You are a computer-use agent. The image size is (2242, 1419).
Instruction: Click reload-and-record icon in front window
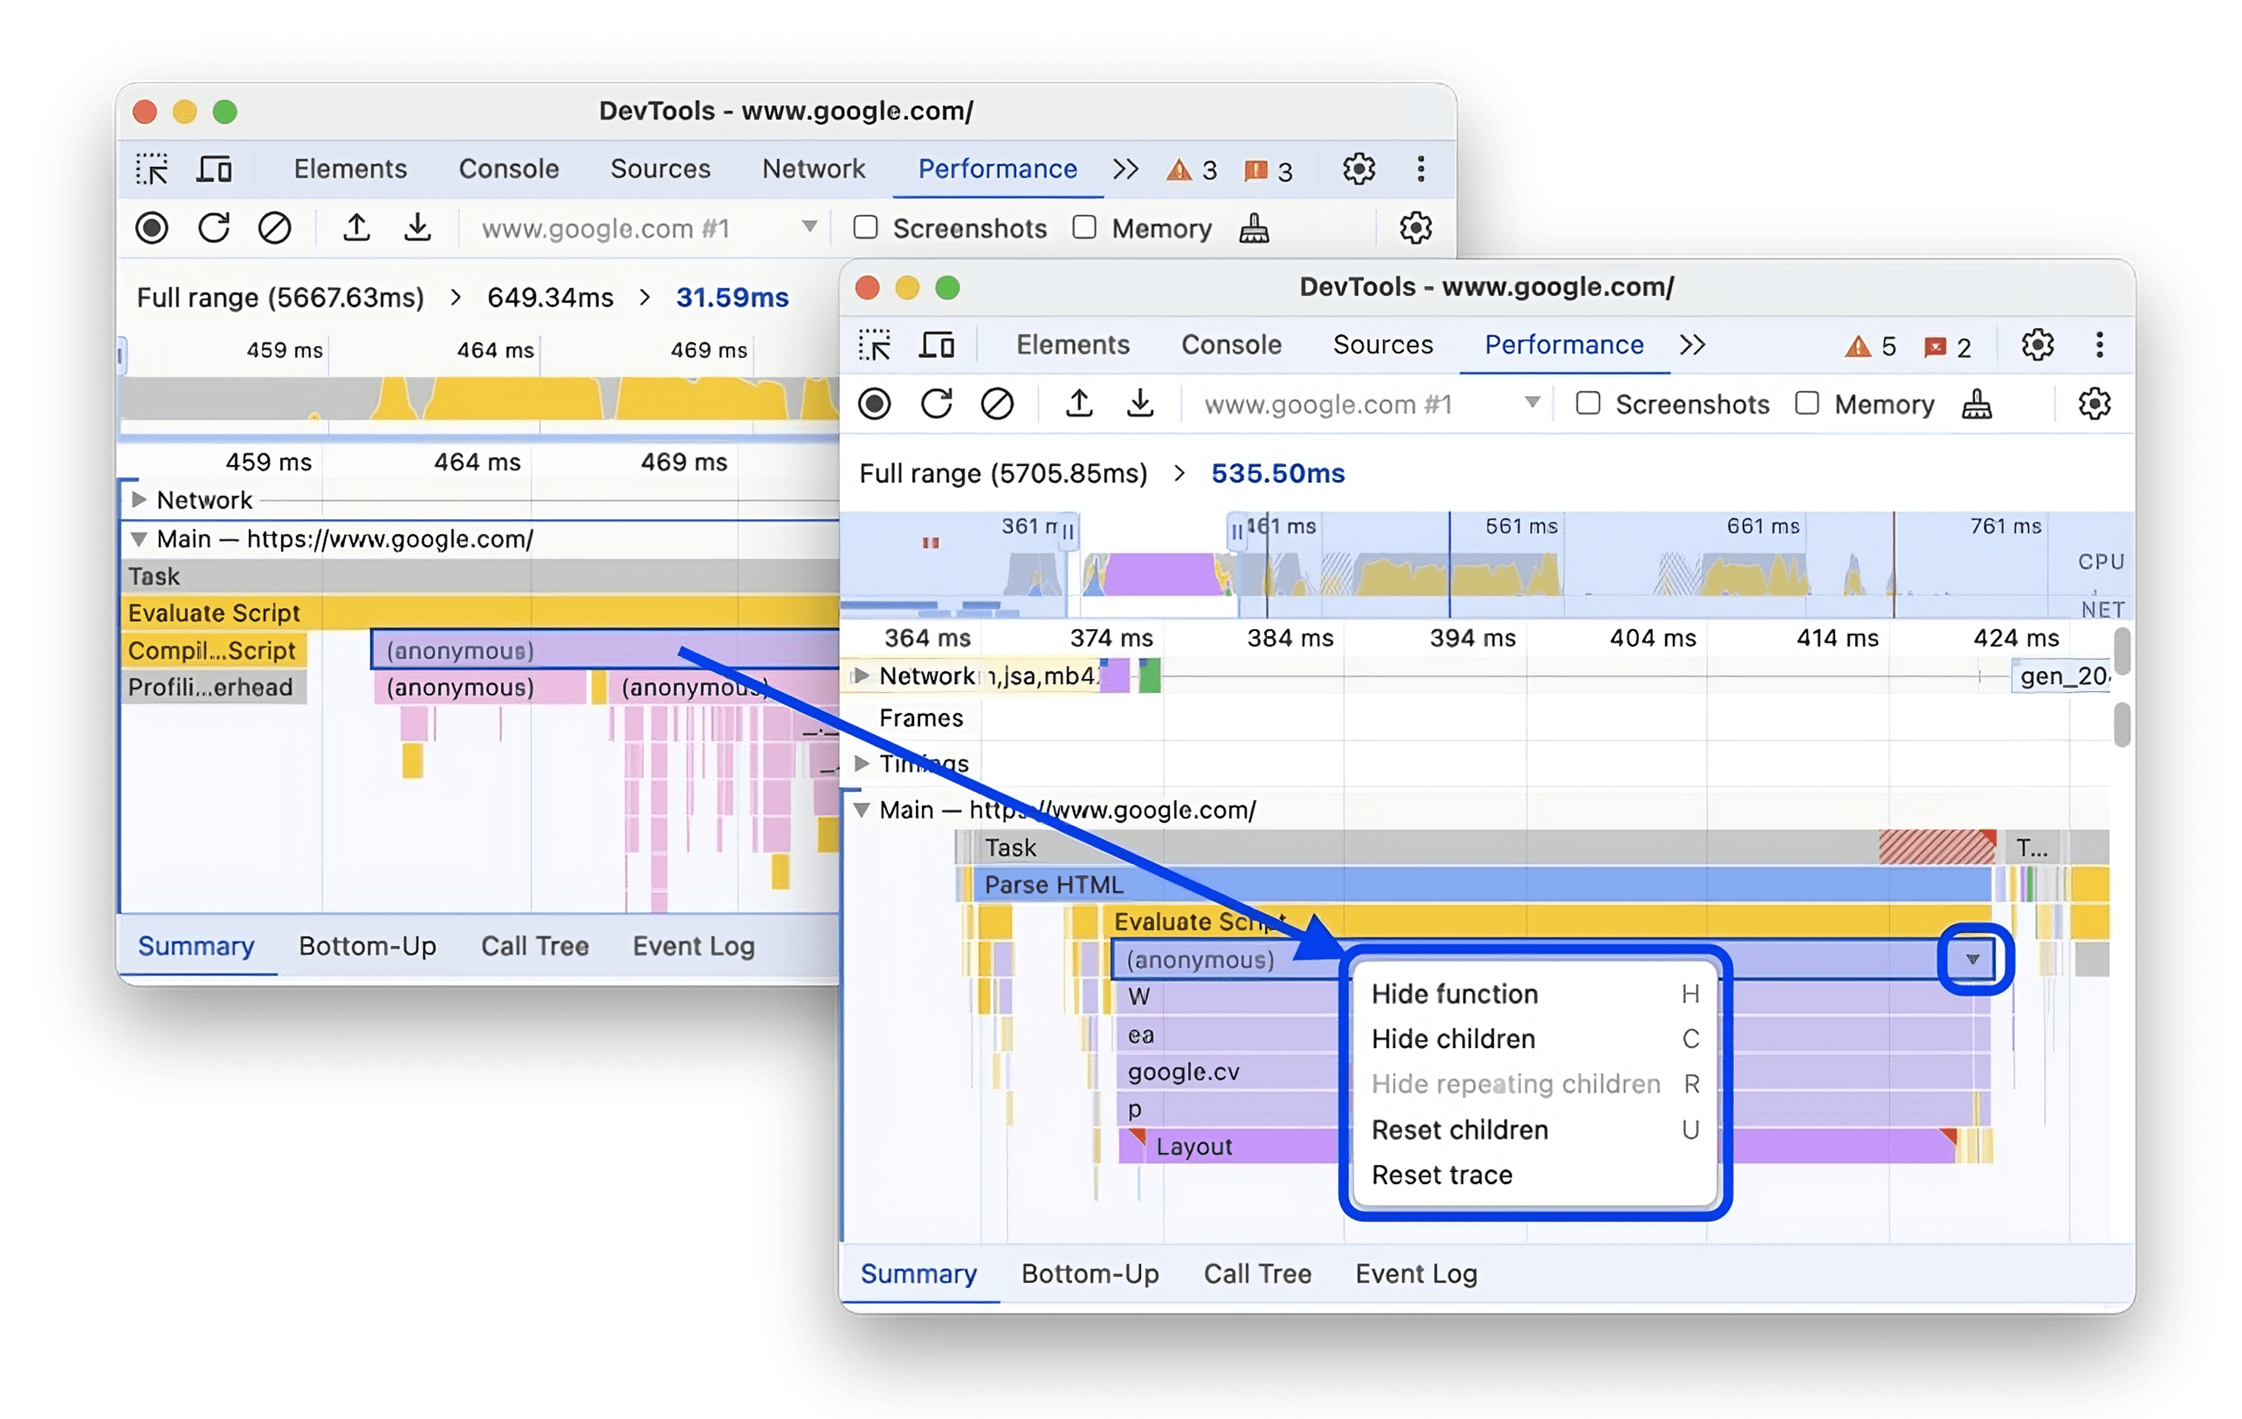(936, 404)
